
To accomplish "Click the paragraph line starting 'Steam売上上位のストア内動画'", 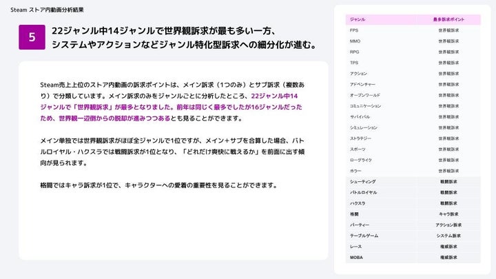I will tap(172, 85).
